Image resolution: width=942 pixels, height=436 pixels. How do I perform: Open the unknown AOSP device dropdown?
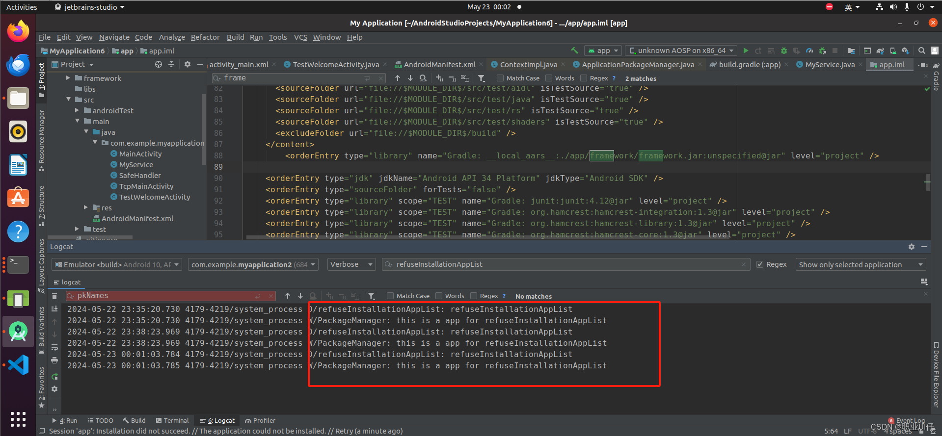[x=681, y=51]
